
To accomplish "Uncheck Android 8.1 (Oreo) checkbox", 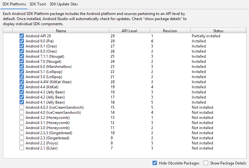I will (22, 46).
